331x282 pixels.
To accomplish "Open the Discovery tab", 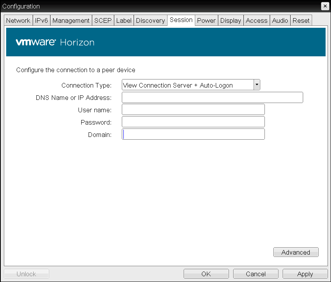I will pyautogui.click(x=150, y=20).
